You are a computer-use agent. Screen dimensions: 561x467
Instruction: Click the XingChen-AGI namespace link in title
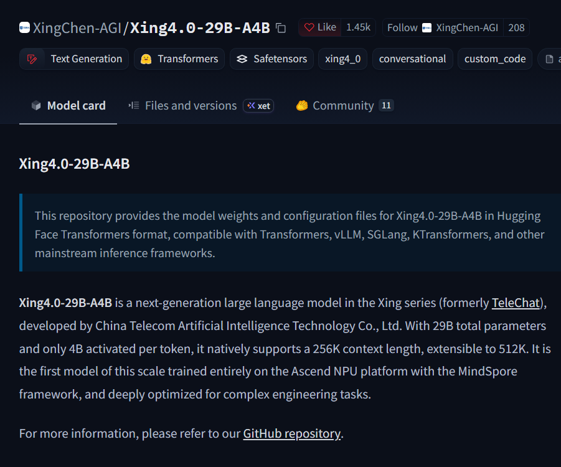pos(77,28)
